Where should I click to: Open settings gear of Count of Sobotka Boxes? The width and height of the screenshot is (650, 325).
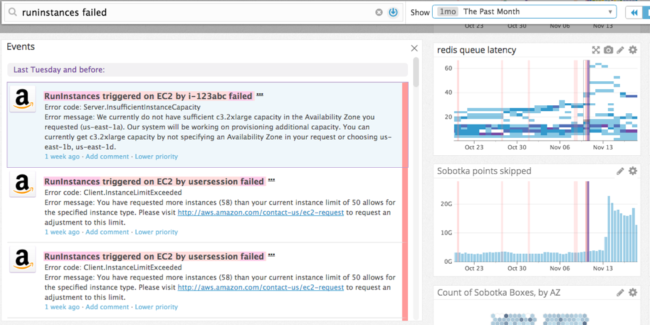[x=633, y=293]
